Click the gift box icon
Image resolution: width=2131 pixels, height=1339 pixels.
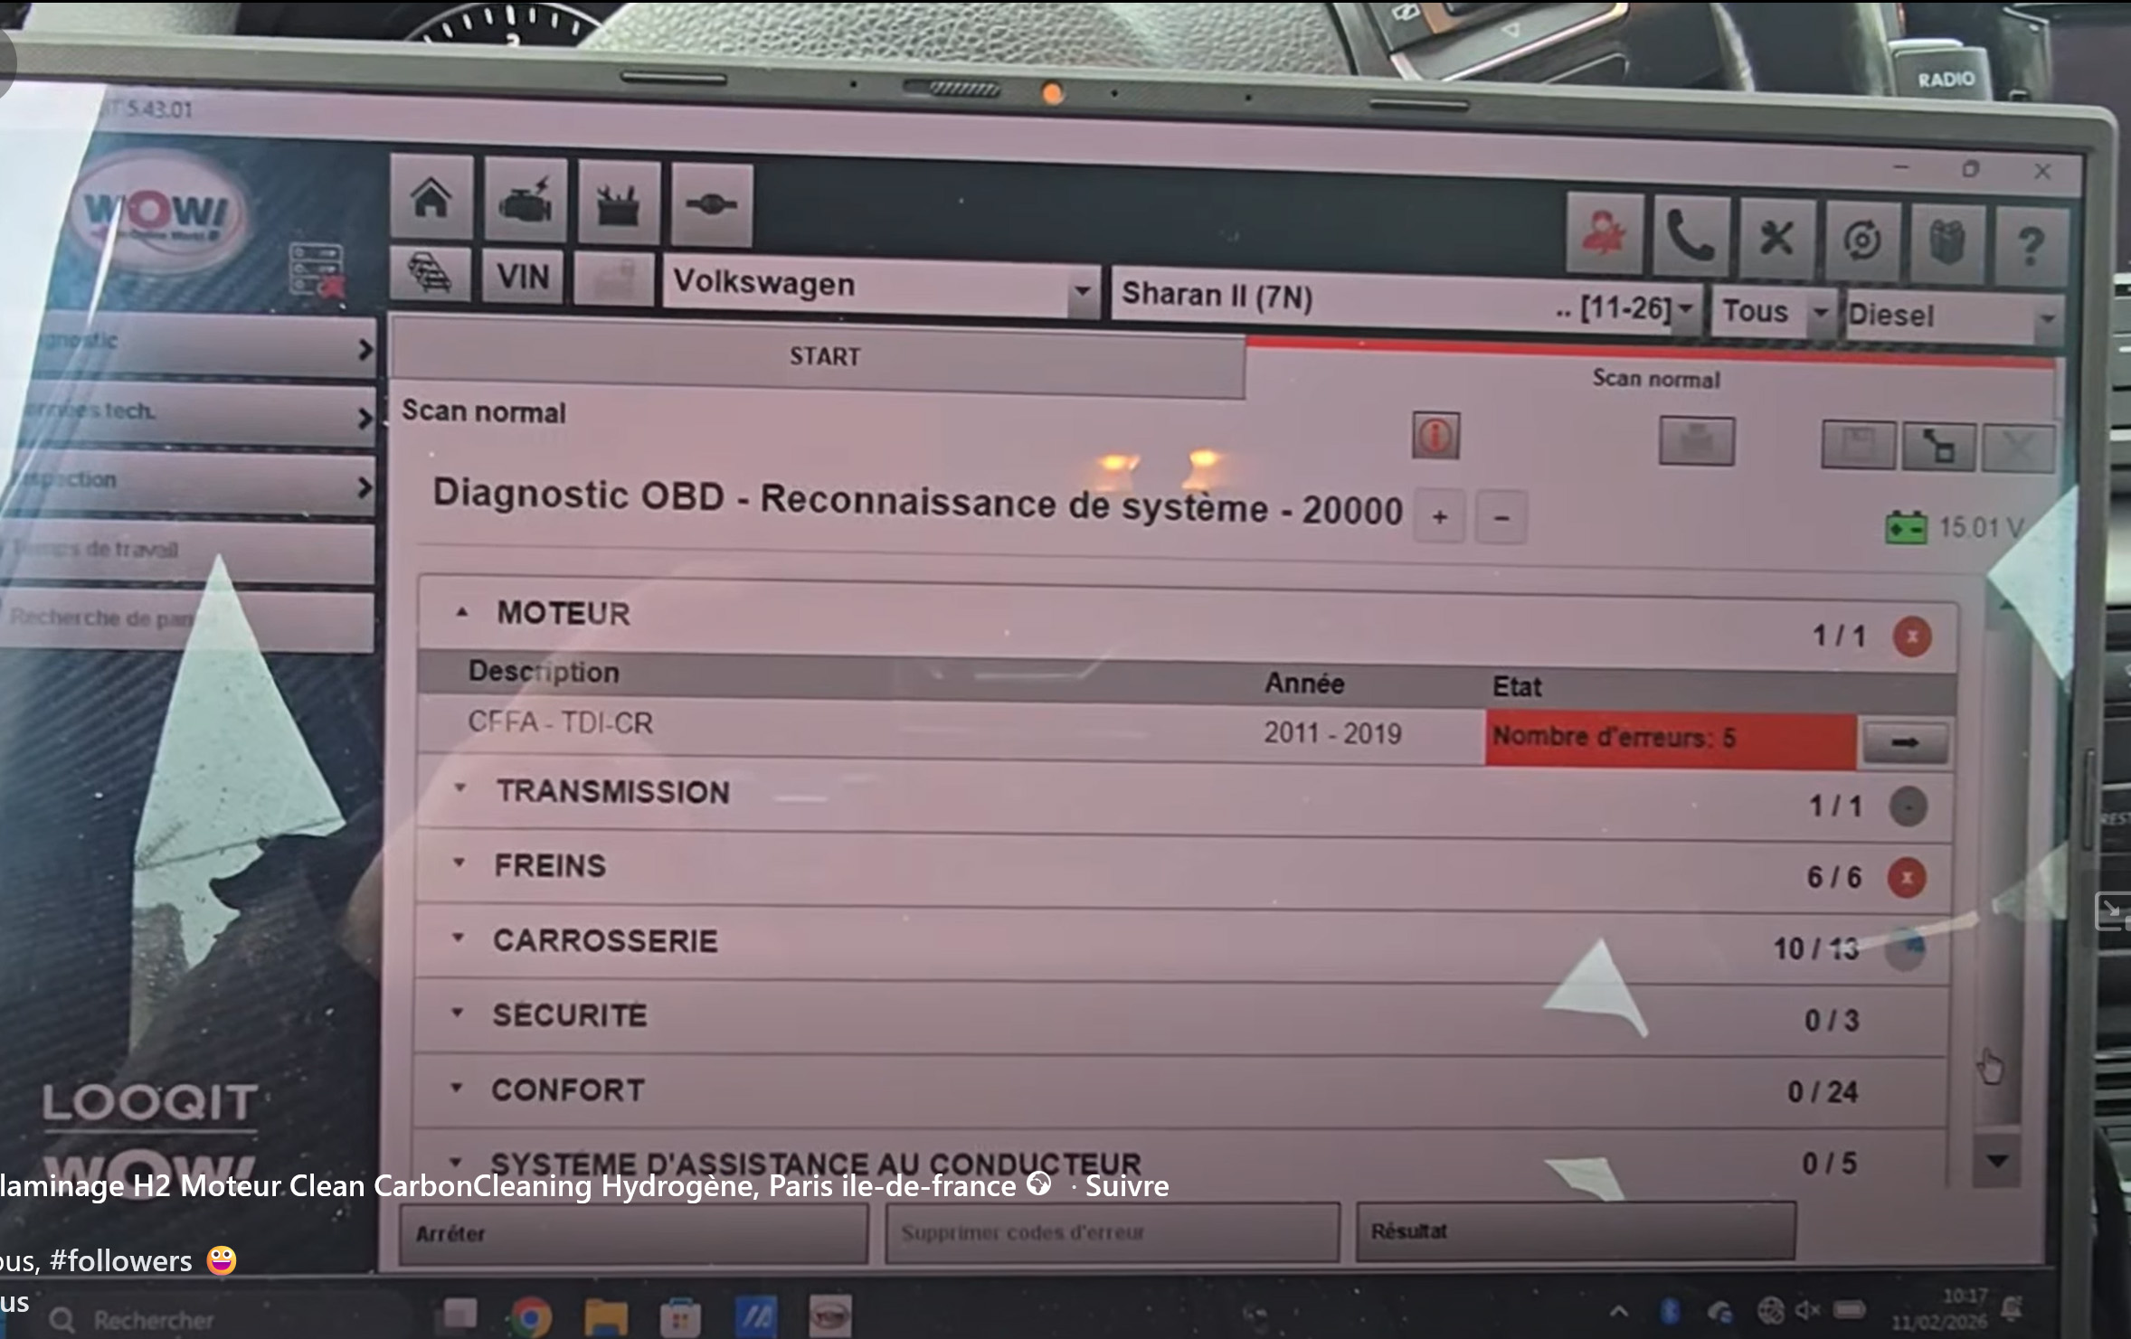click(1946, 242)
